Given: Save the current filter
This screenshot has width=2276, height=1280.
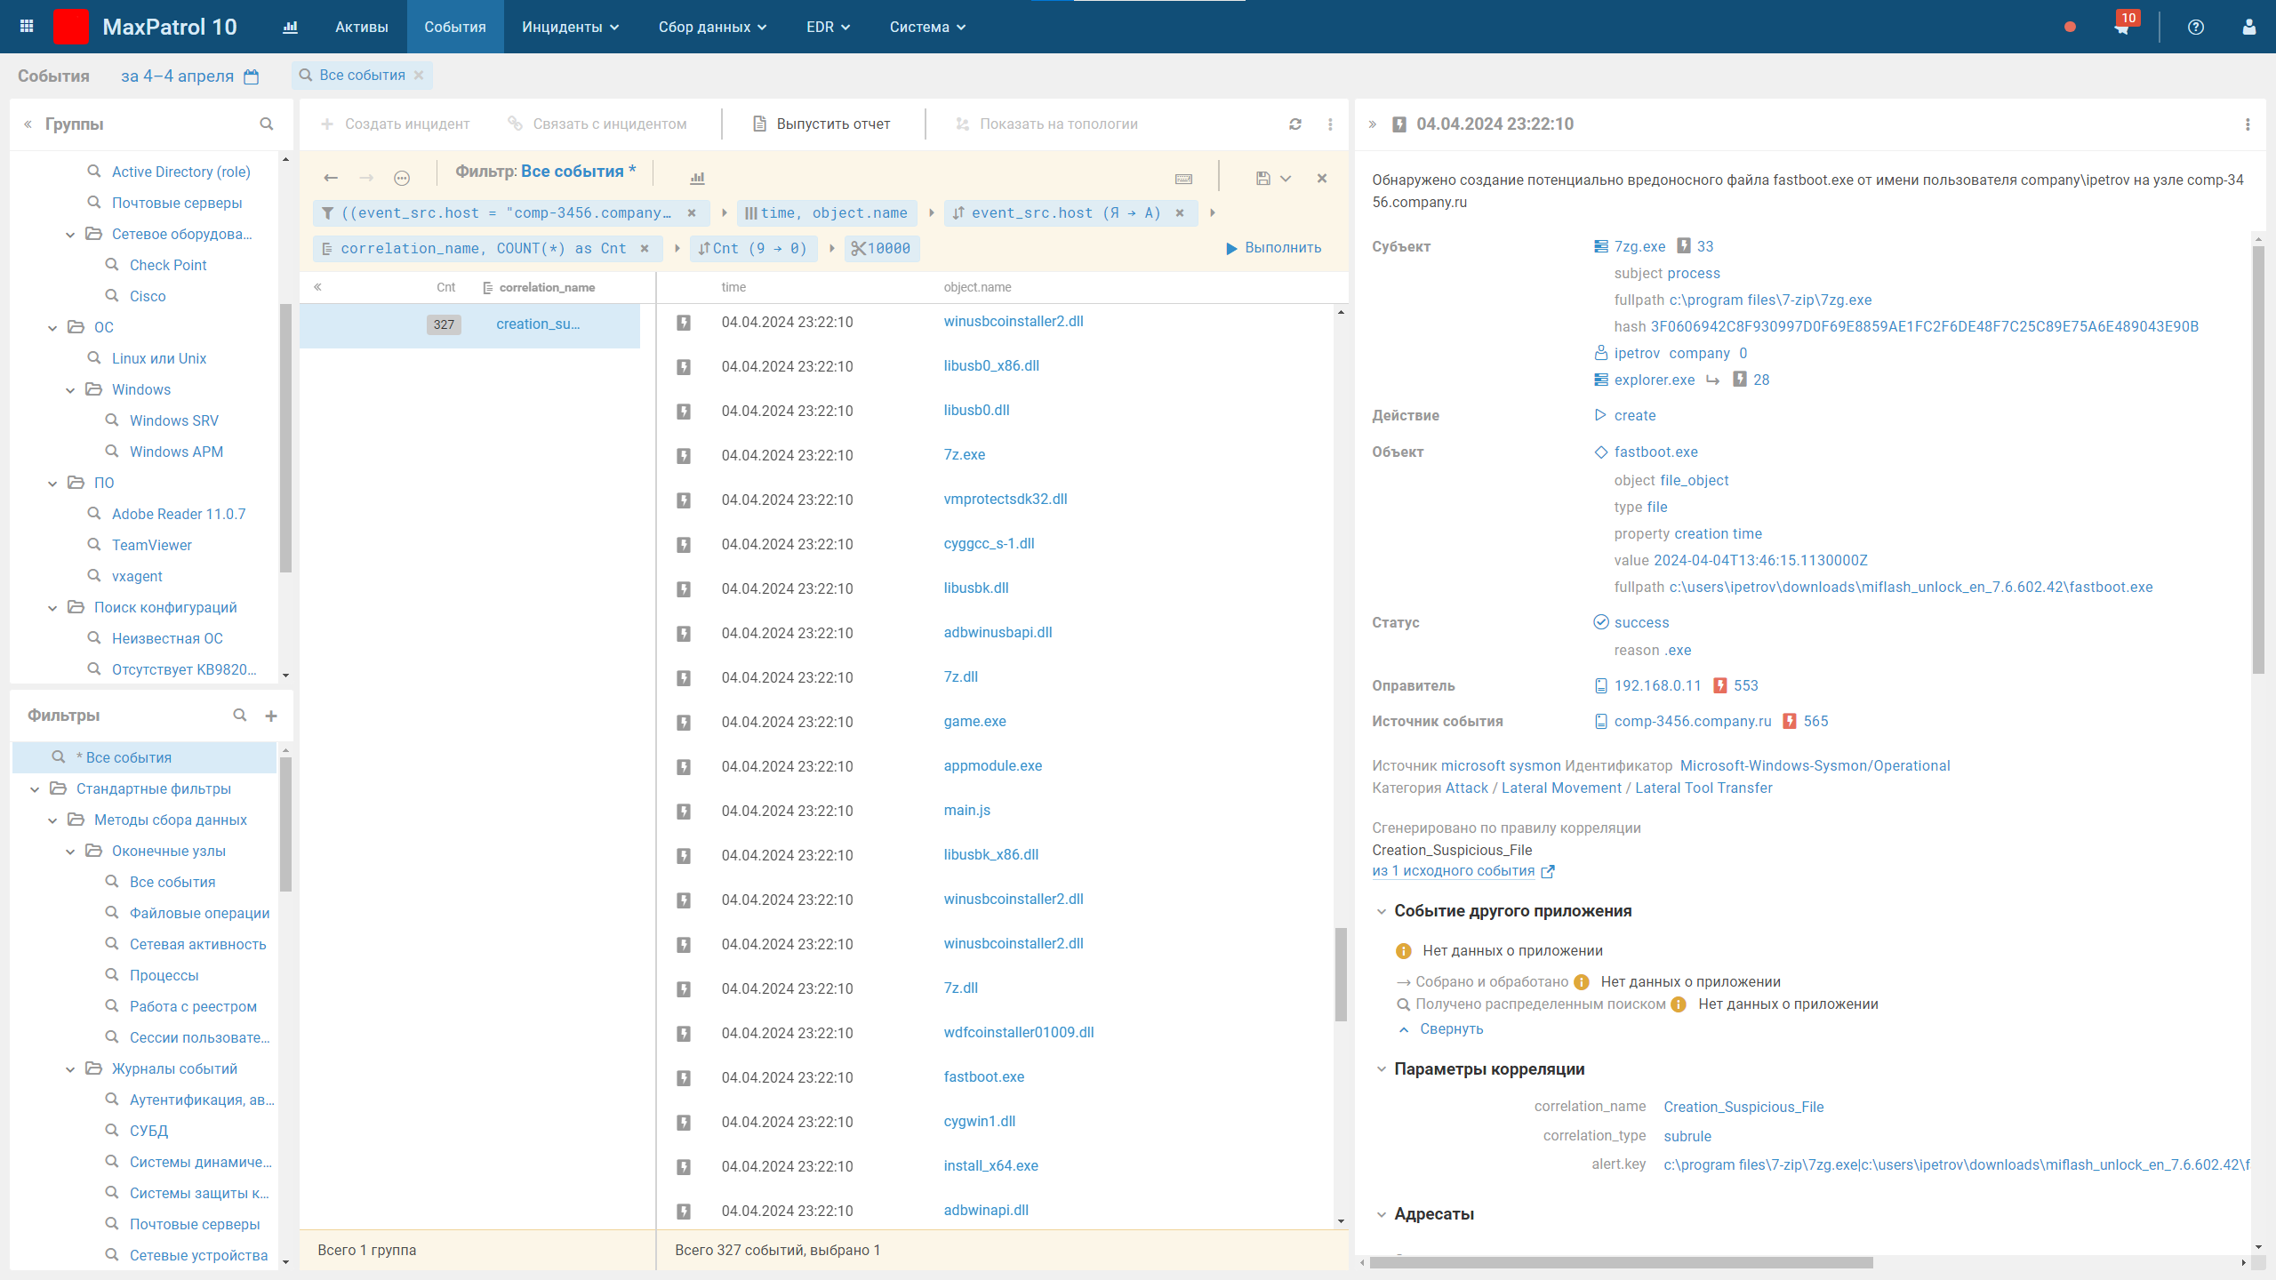Looking at the screenshot, I should [x=1263, y=178].
